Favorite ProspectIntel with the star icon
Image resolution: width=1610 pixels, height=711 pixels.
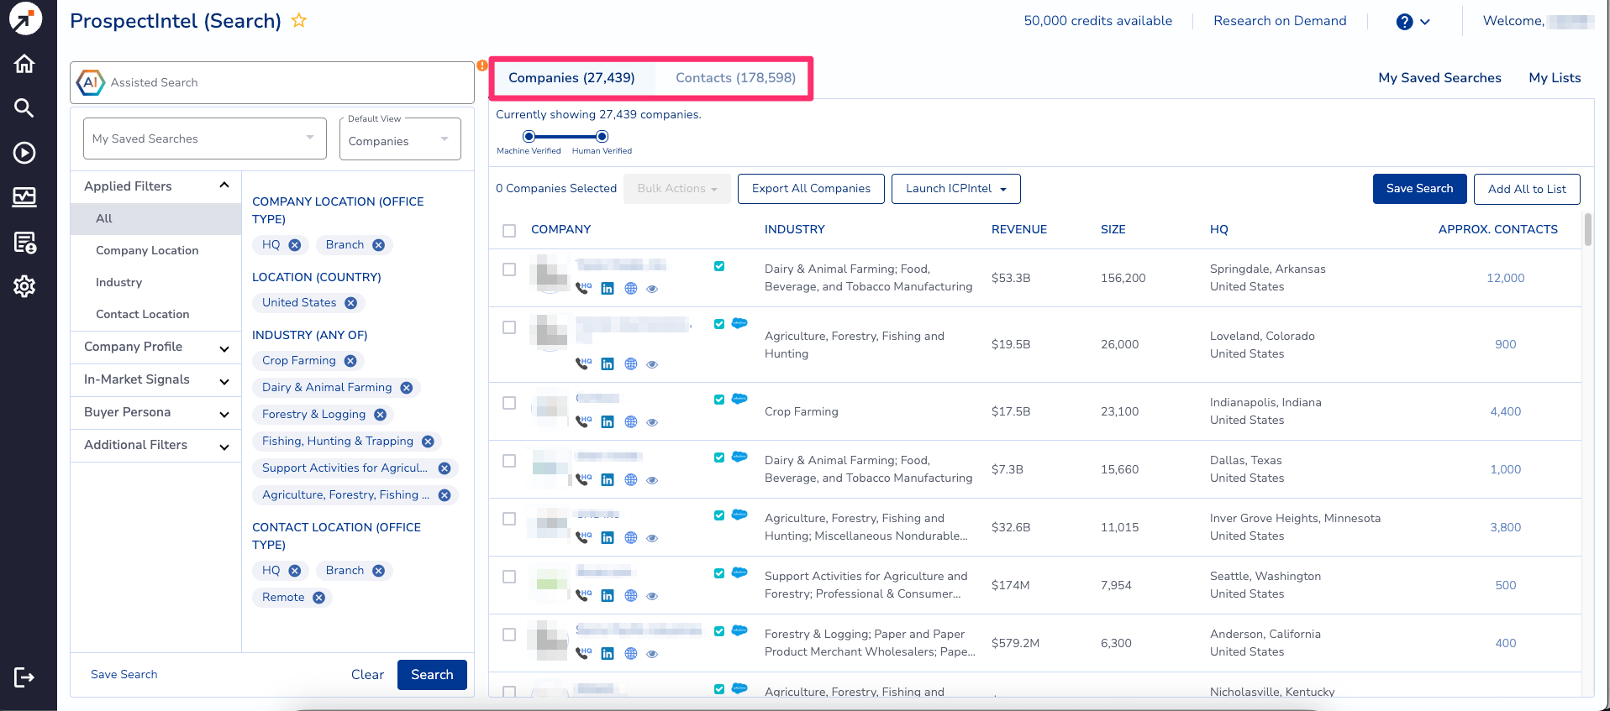(299, 21)
